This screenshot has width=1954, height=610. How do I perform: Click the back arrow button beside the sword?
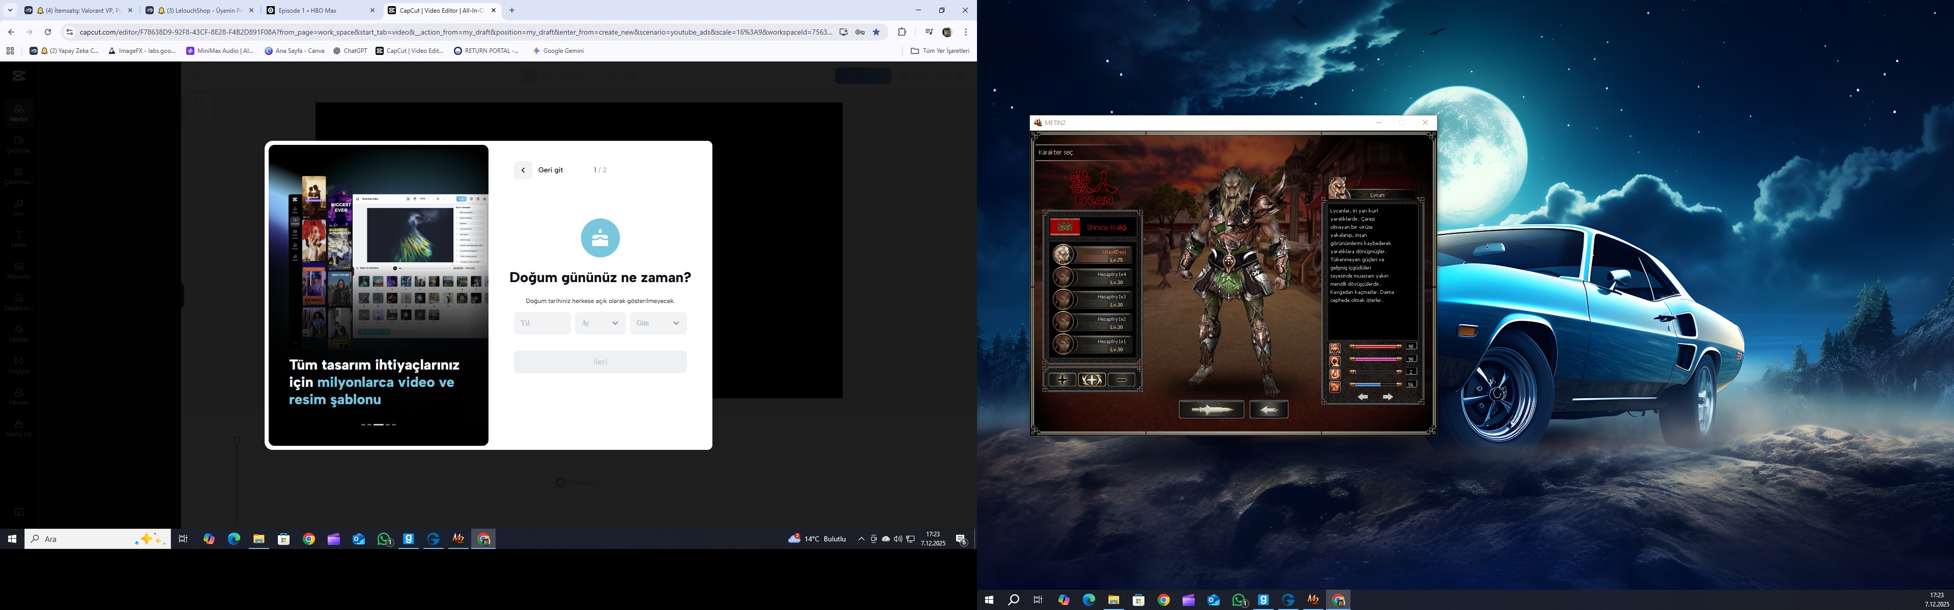pos(1269,410)
